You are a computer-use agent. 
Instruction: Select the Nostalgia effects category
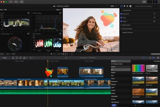click(x=121, y=96)
